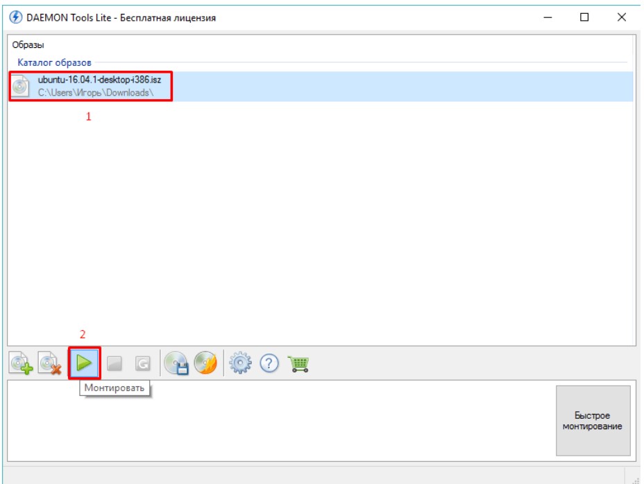Click the Remove image icon
This screenshot has height=484, width=644.
point(50,363)
